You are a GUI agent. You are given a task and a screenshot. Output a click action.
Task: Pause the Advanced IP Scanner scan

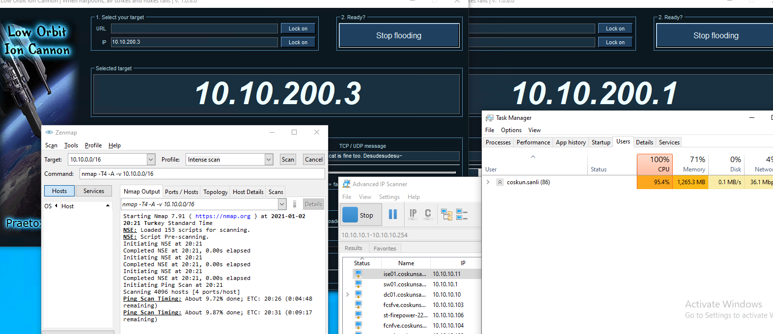click(x=393, y=215)
